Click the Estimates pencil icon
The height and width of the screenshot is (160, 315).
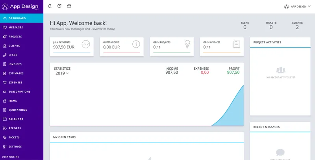(x=5, y=73)
